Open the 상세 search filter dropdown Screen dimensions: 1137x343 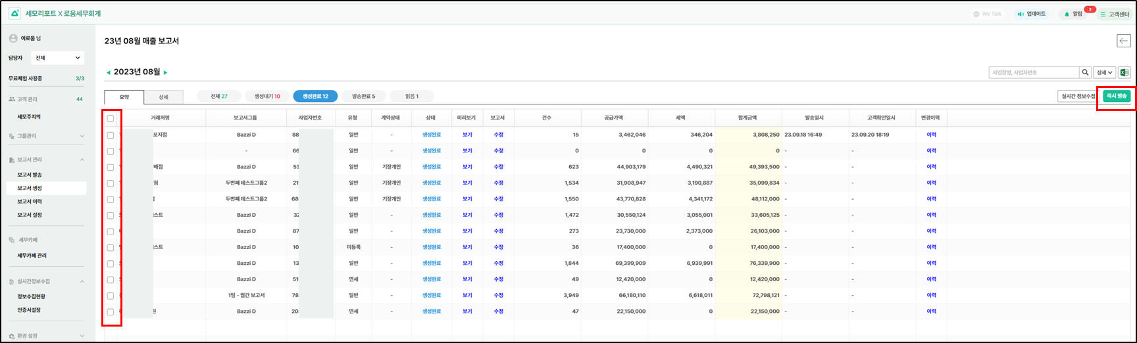tap(1105, 73)
